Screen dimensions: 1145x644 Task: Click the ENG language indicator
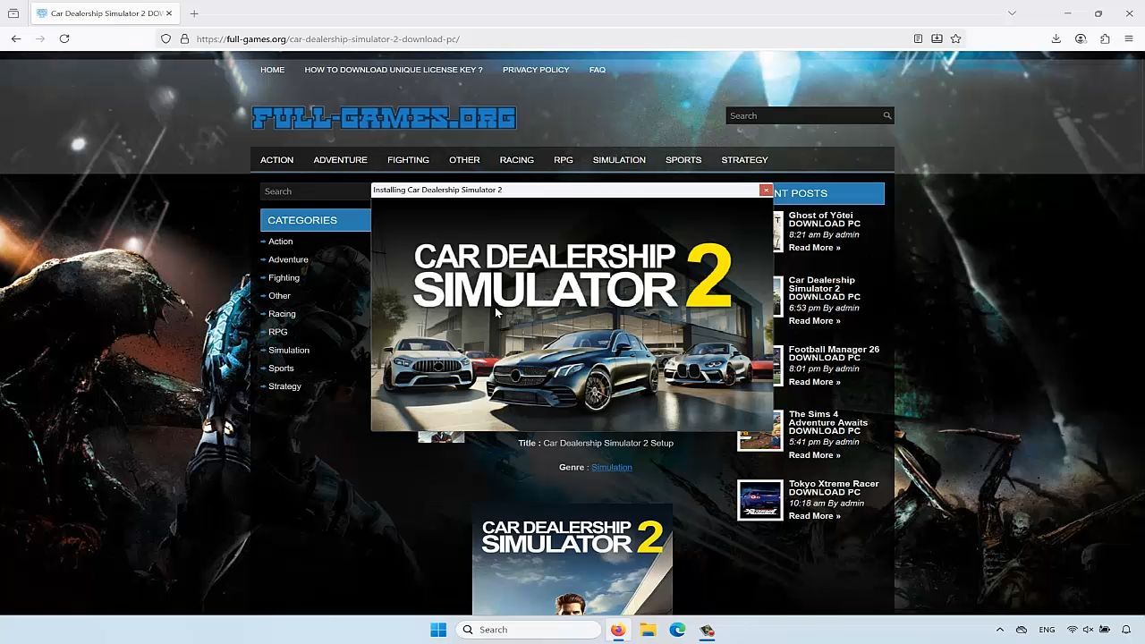pyautogui.click(x=1047, y=630)
